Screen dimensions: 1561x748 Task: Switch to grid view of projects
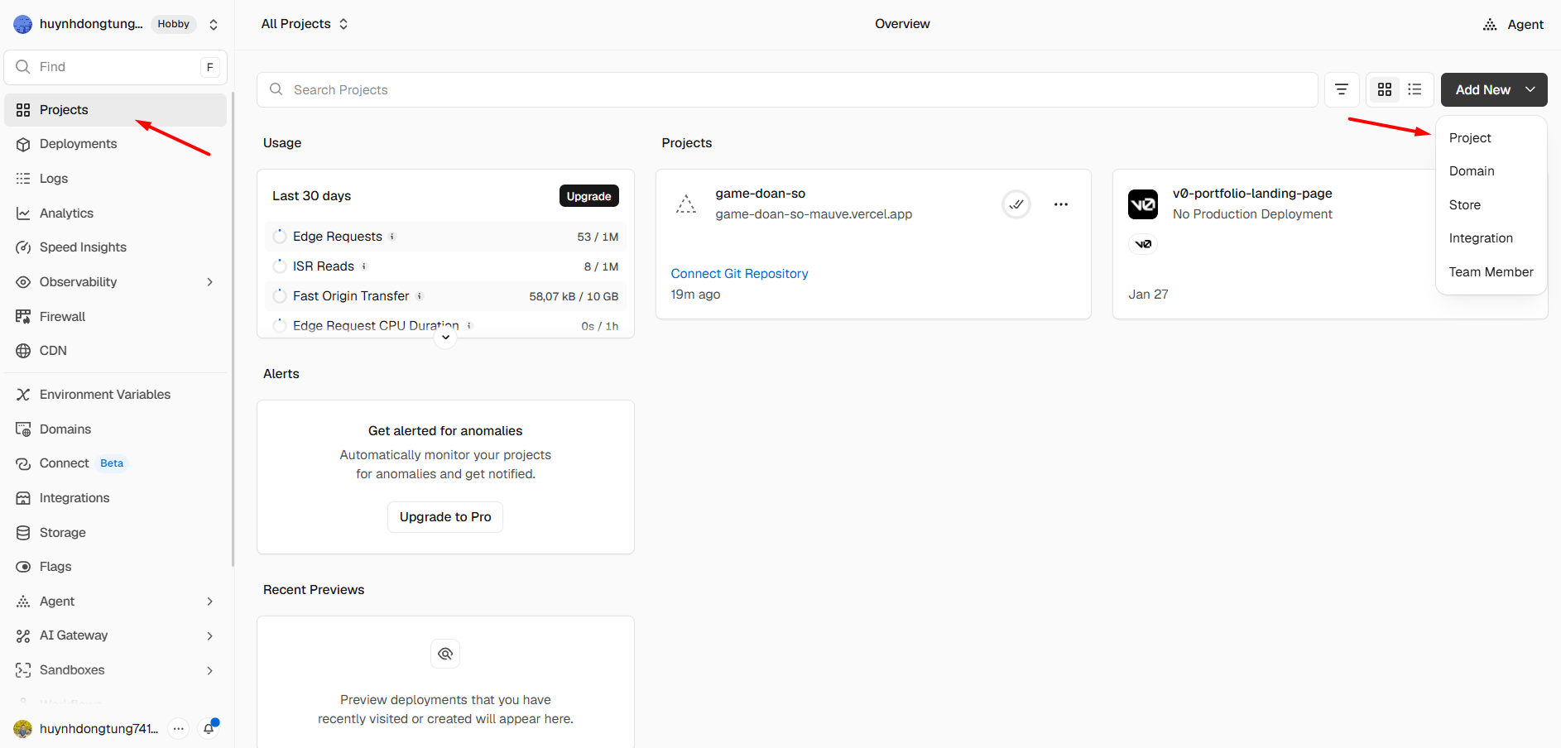pos(1385,89)
